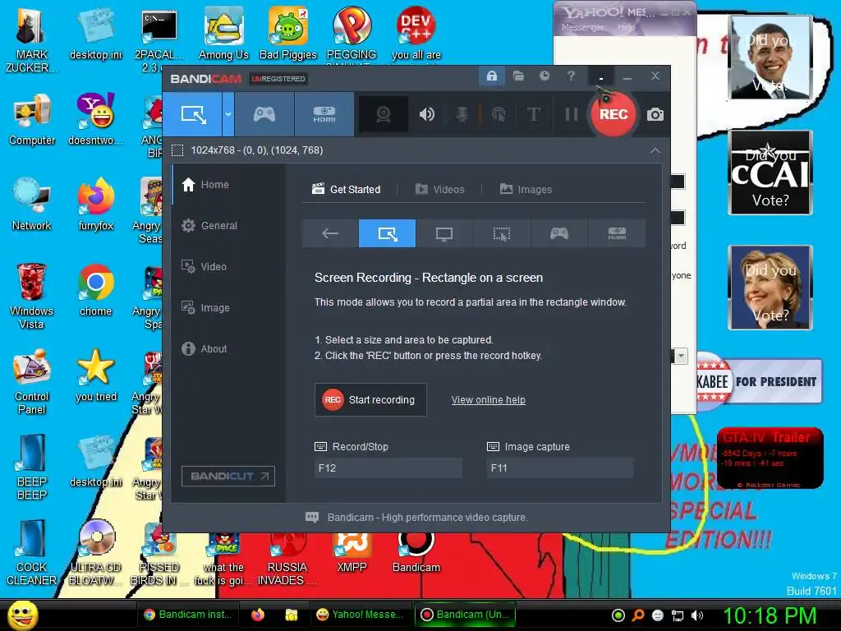The height and width of the screenshot is (631, 841).
Task: Collapse panel with chevron beside 1024x768
Action: [655, 150]
